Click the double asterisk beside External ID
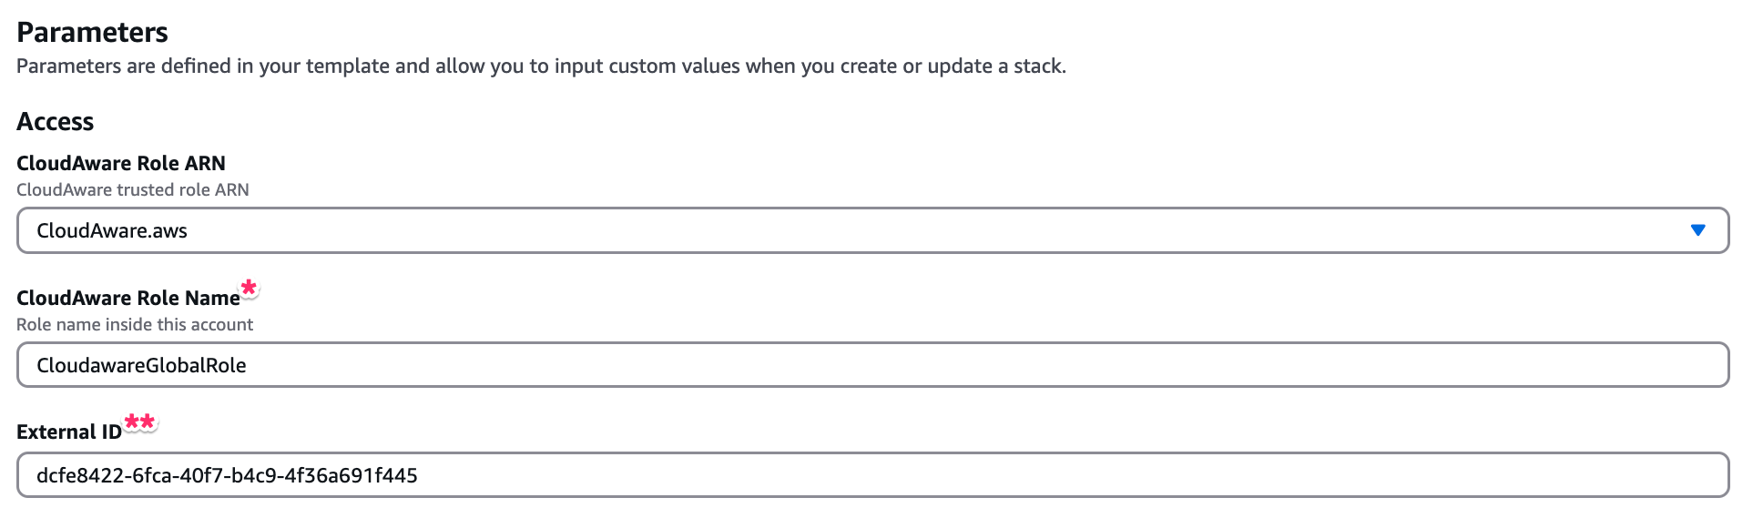 (140, 422)
